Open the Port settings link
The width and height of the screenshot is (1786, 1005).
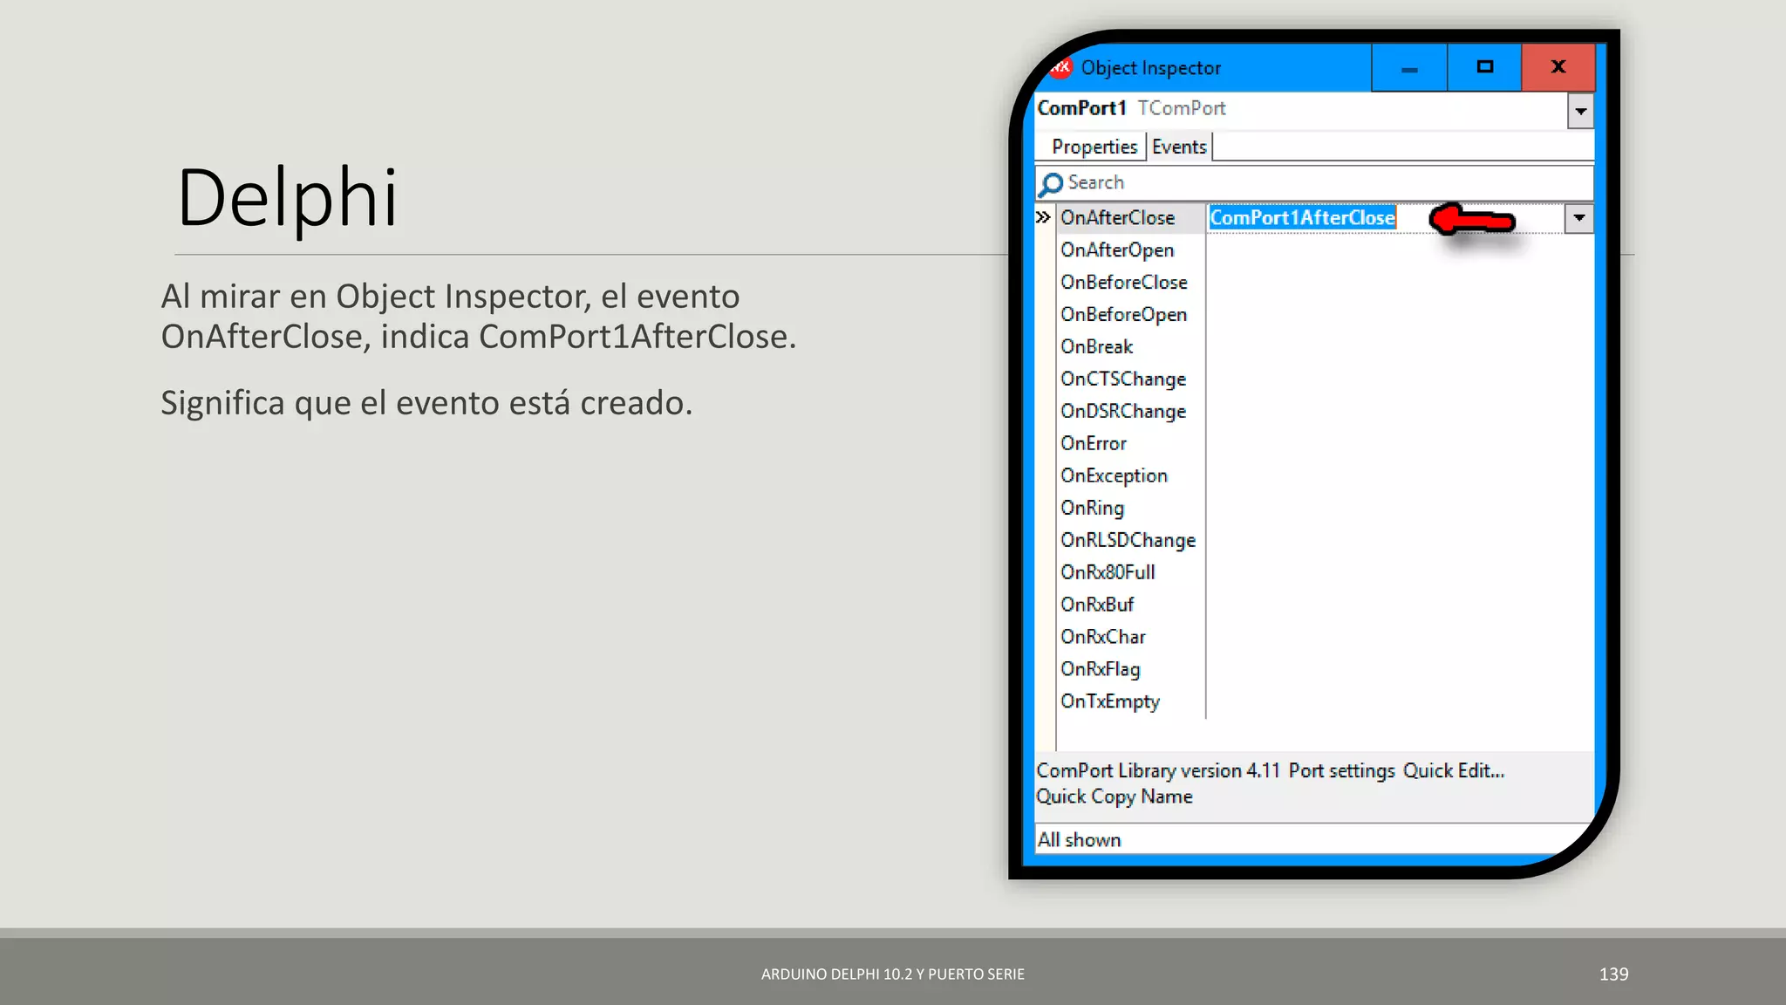coord(1342,770)
